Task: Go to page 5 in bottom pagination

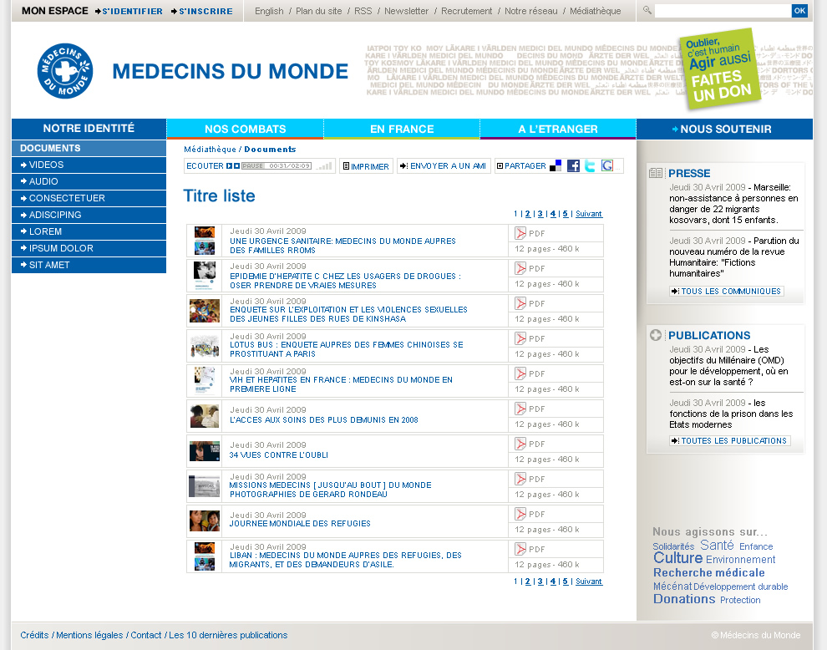Action: (x=566, y=581)
